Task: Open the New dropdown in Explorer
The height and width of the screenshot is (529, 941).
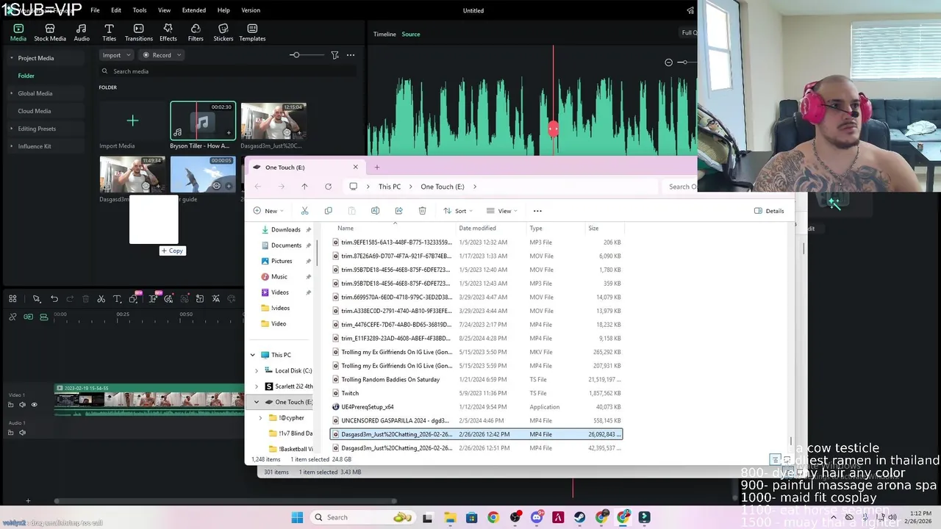Action: click(269, 211)
